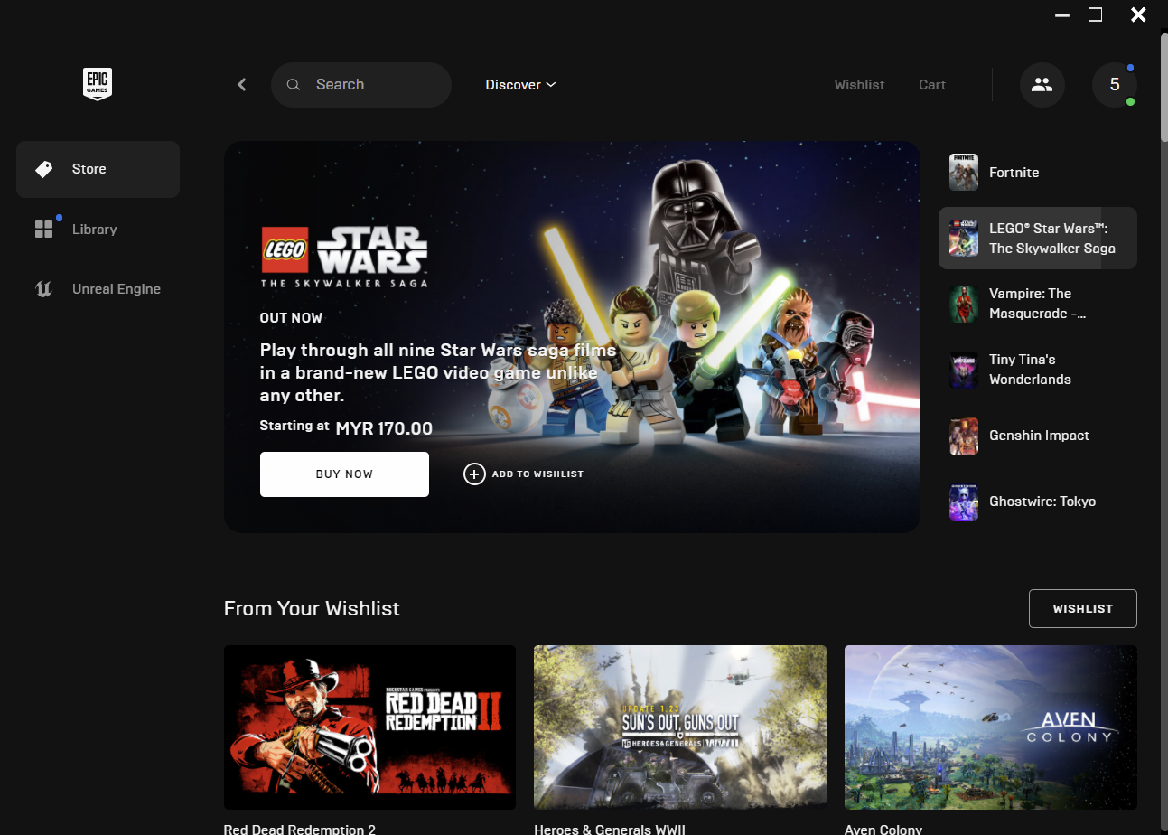Open the Aven Colony game tile
This screenshot has height=835, width=1168.
point(990,727)
